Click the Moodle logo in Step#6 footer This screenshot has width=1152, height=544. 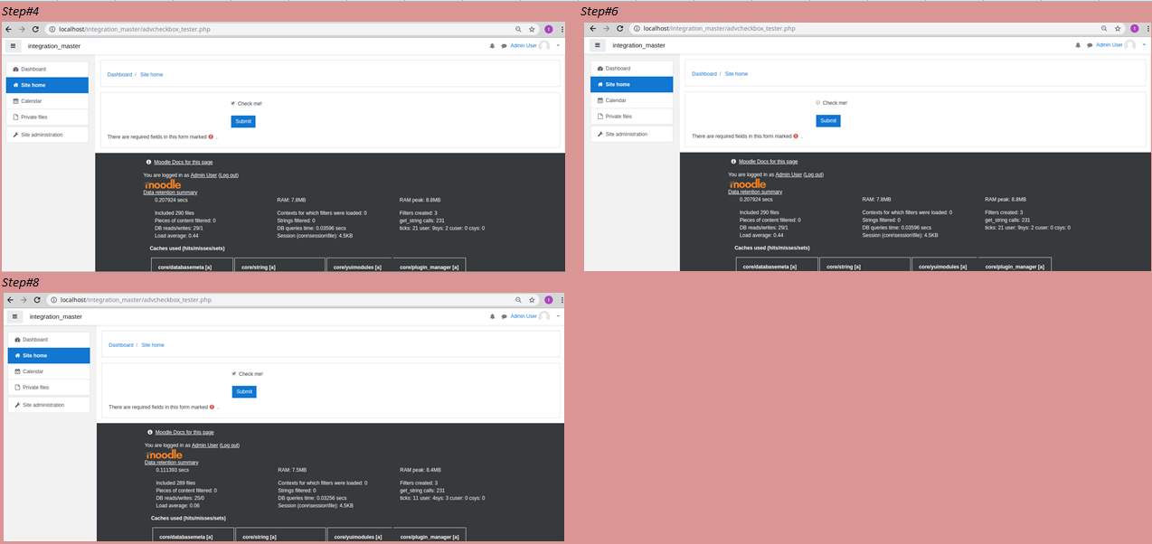[747, 184]
